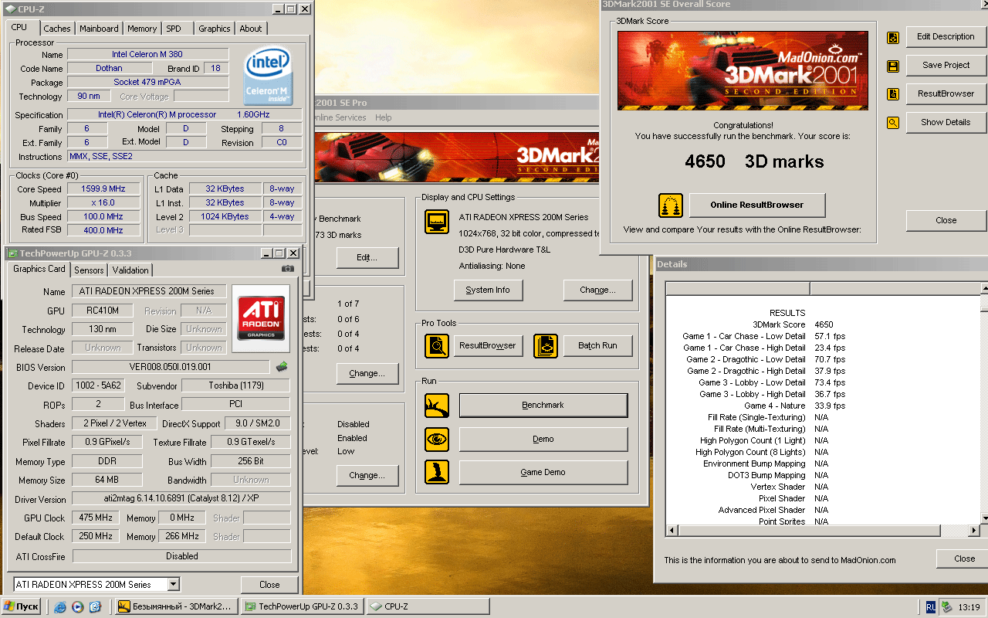
Task: Click the Edit Description icon
Action: point(893,37)
